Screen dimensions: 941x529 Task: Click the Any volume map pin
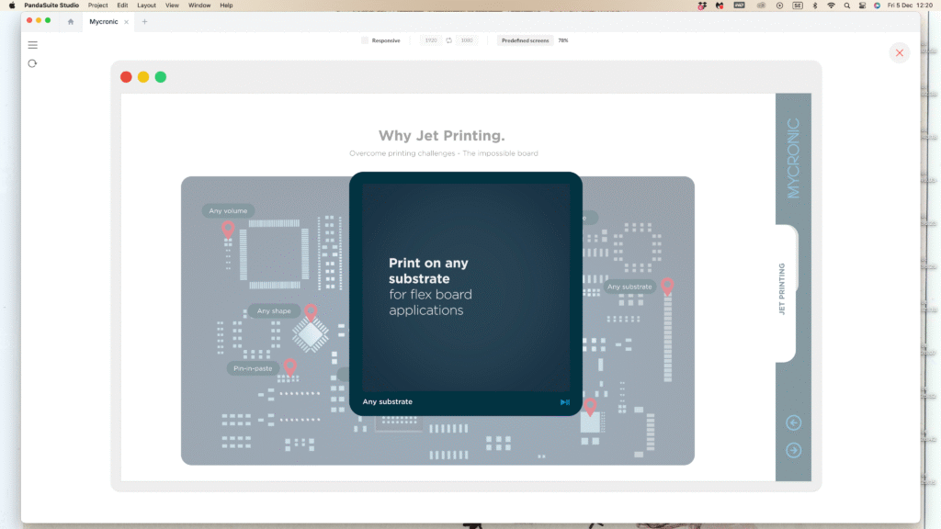[x=228, y=229]
